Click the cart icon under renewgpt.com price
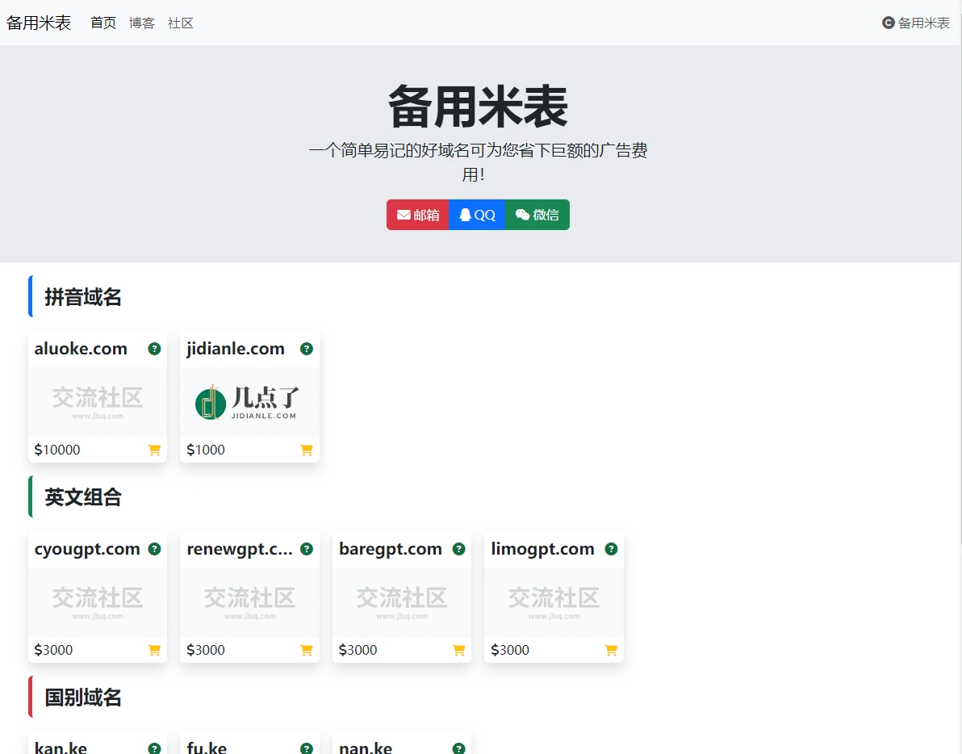Image resolution: width=962 pixels, height=754 pixels. coord(307,651)
